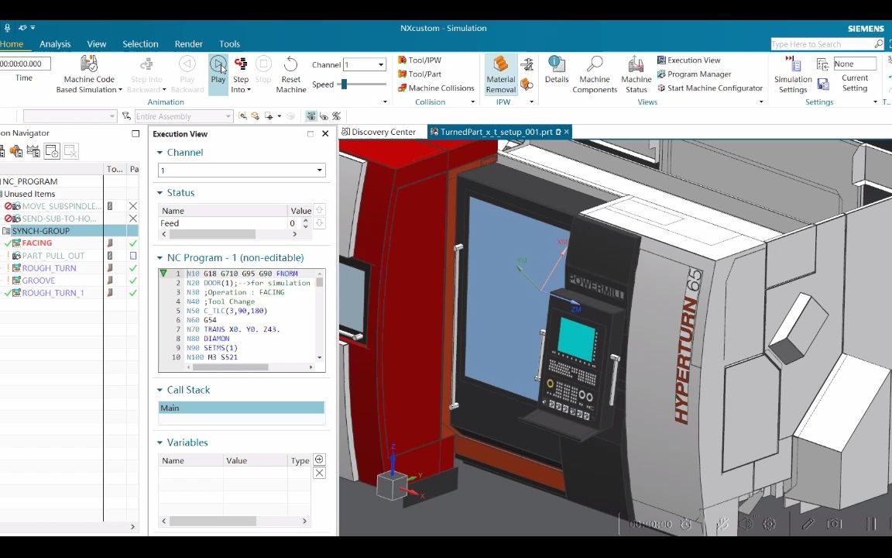Open the ribbon Channel dropdown
This screenshot has width=892, height=558.
coord(380,65)
